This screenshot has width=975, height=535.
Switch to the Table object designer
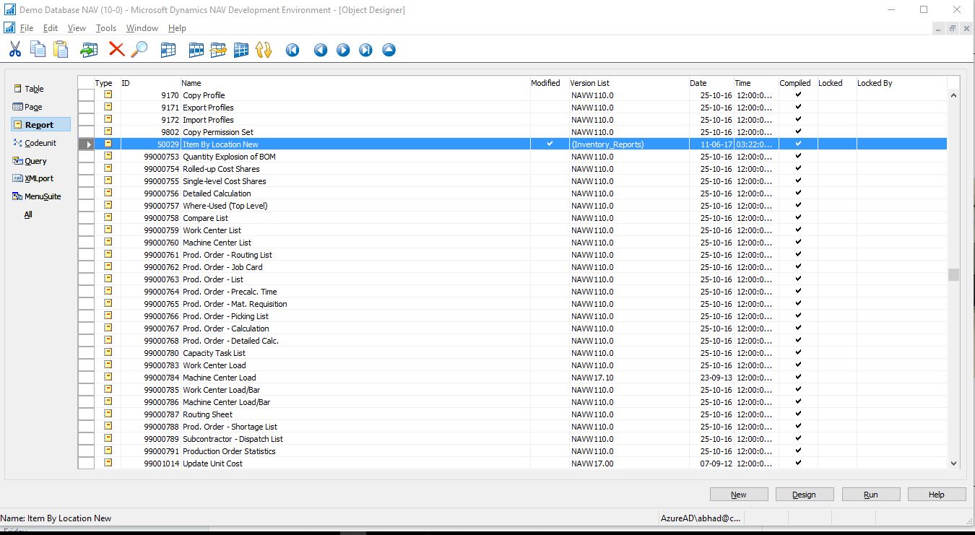click(32, 88)
